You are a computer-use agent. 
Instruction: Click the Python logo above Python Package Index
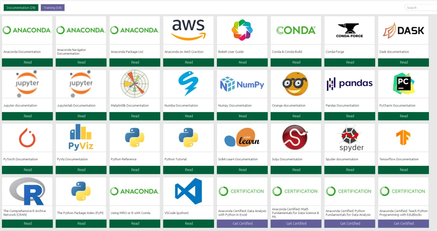81,191
